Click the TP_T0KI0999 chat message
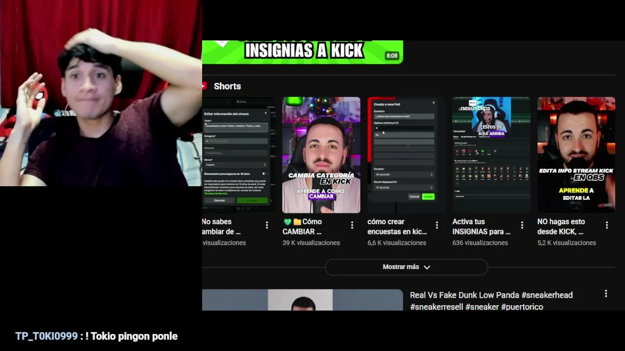The width and height of the screenshot is (625, 351). [x=96, y=336]
